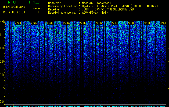Click the date stamp 05.12.06 22:30
The width and height of the screenshot is (169, 107).
(x=14, y=12)
